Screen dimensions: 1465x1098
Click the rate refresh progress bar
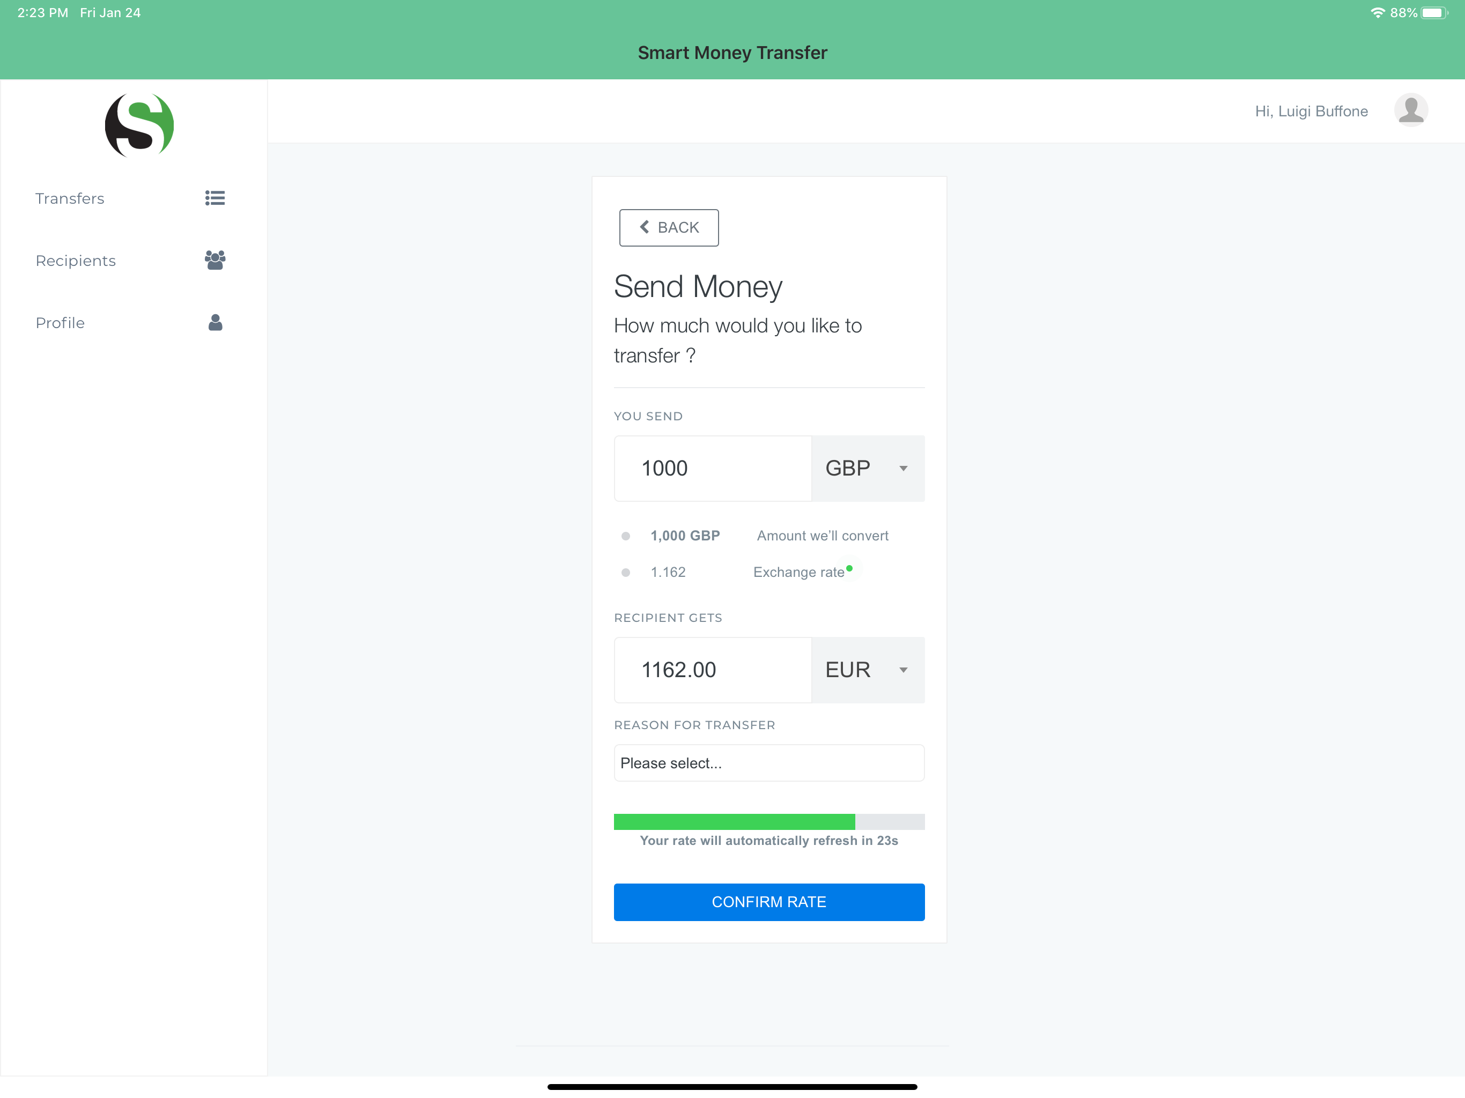769,821
